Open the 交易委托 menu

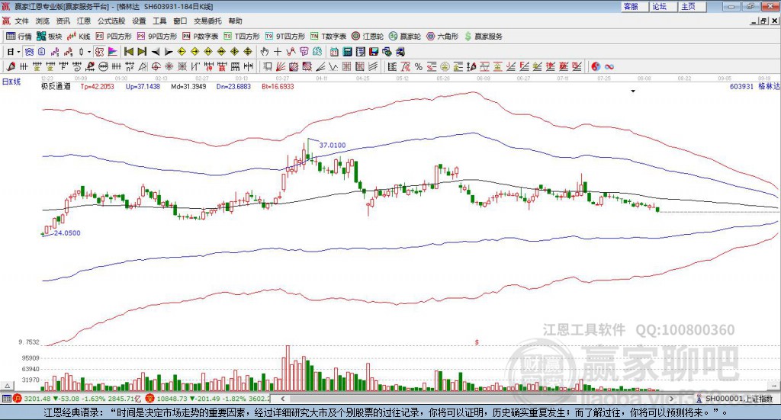[207, 21]
